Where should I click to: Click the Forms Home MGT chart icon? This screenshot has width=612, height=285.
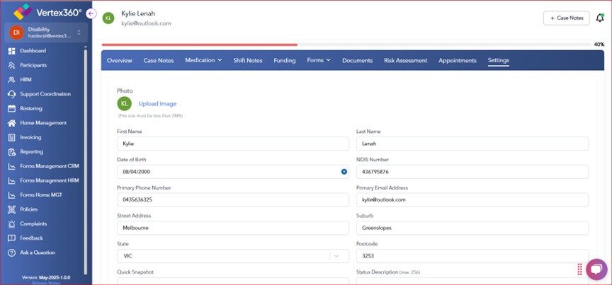point(12,195)
